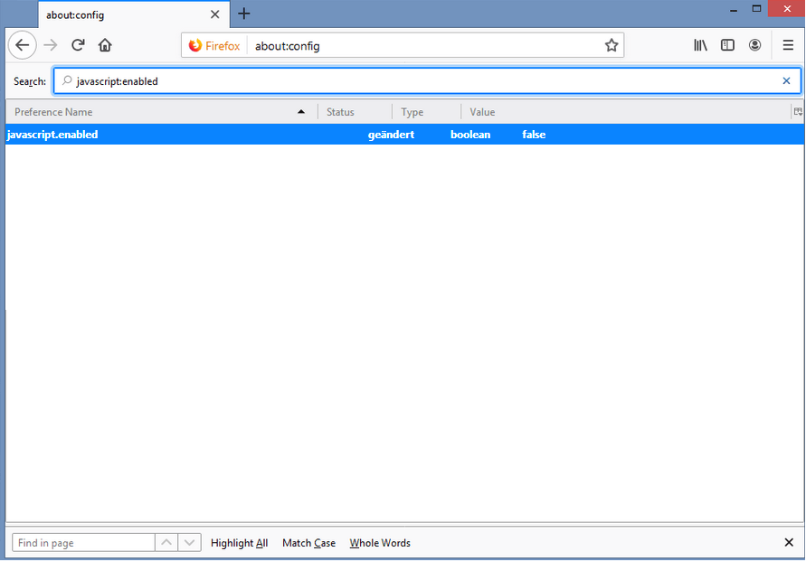Screen dimensions: 806x561
Task: Bookmark this page with the star icon
Action: [612, 44]
